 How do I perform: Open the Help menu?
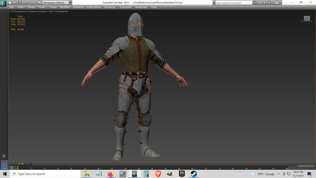pos(154,7)
